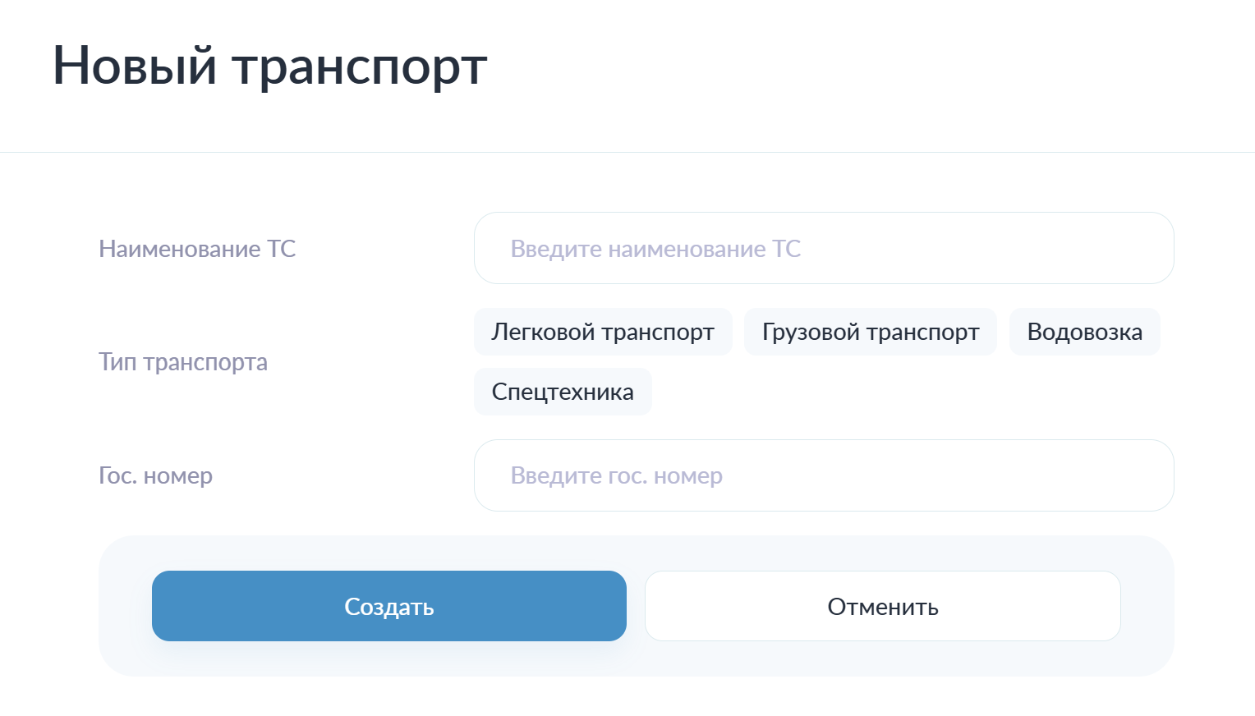Click the Наименование ТС field label
Image resolution: width=1255 pixels, height=716 pixels.
[197, 249]
